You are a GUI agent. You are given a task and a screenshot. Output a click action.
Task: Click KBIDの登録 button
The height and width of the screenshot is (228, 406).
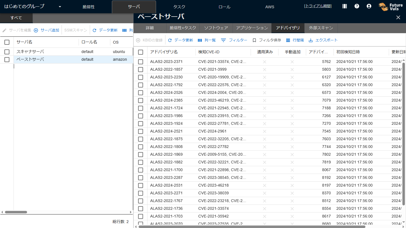(x=149, y=40)
